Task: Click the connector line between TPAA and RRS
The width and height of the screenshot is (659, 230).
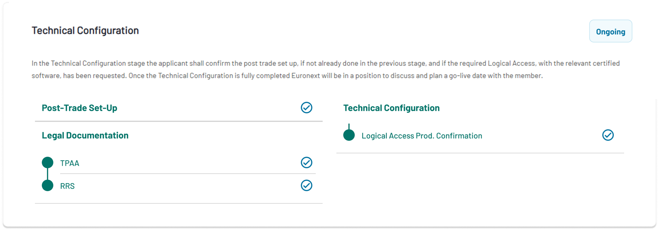Action: tap(48, 174)
